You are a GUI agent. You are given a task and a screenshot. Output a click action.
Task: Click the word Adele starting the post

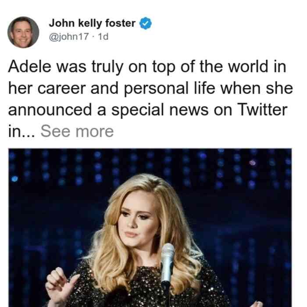click(29, 67)
